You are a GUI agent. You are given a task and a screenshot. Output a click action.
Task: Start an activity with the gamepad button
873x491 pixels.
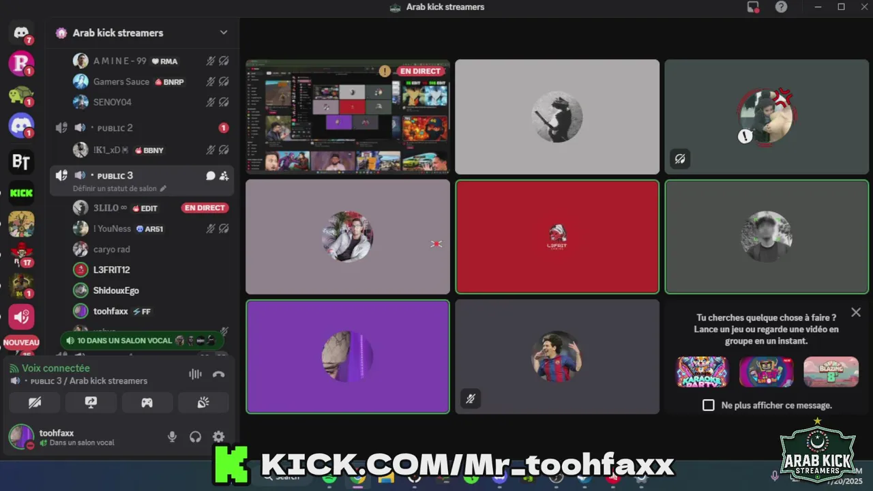[147, 402]
